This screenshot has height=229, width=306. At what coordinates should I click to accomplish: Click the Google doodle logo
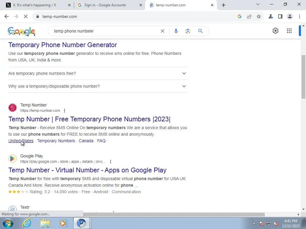(22, 31)
